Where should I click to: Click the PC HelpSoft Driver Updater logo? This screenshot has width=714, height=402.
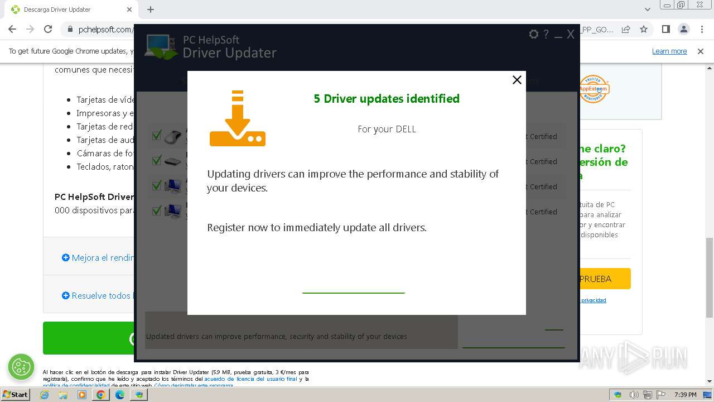(211, 47)
